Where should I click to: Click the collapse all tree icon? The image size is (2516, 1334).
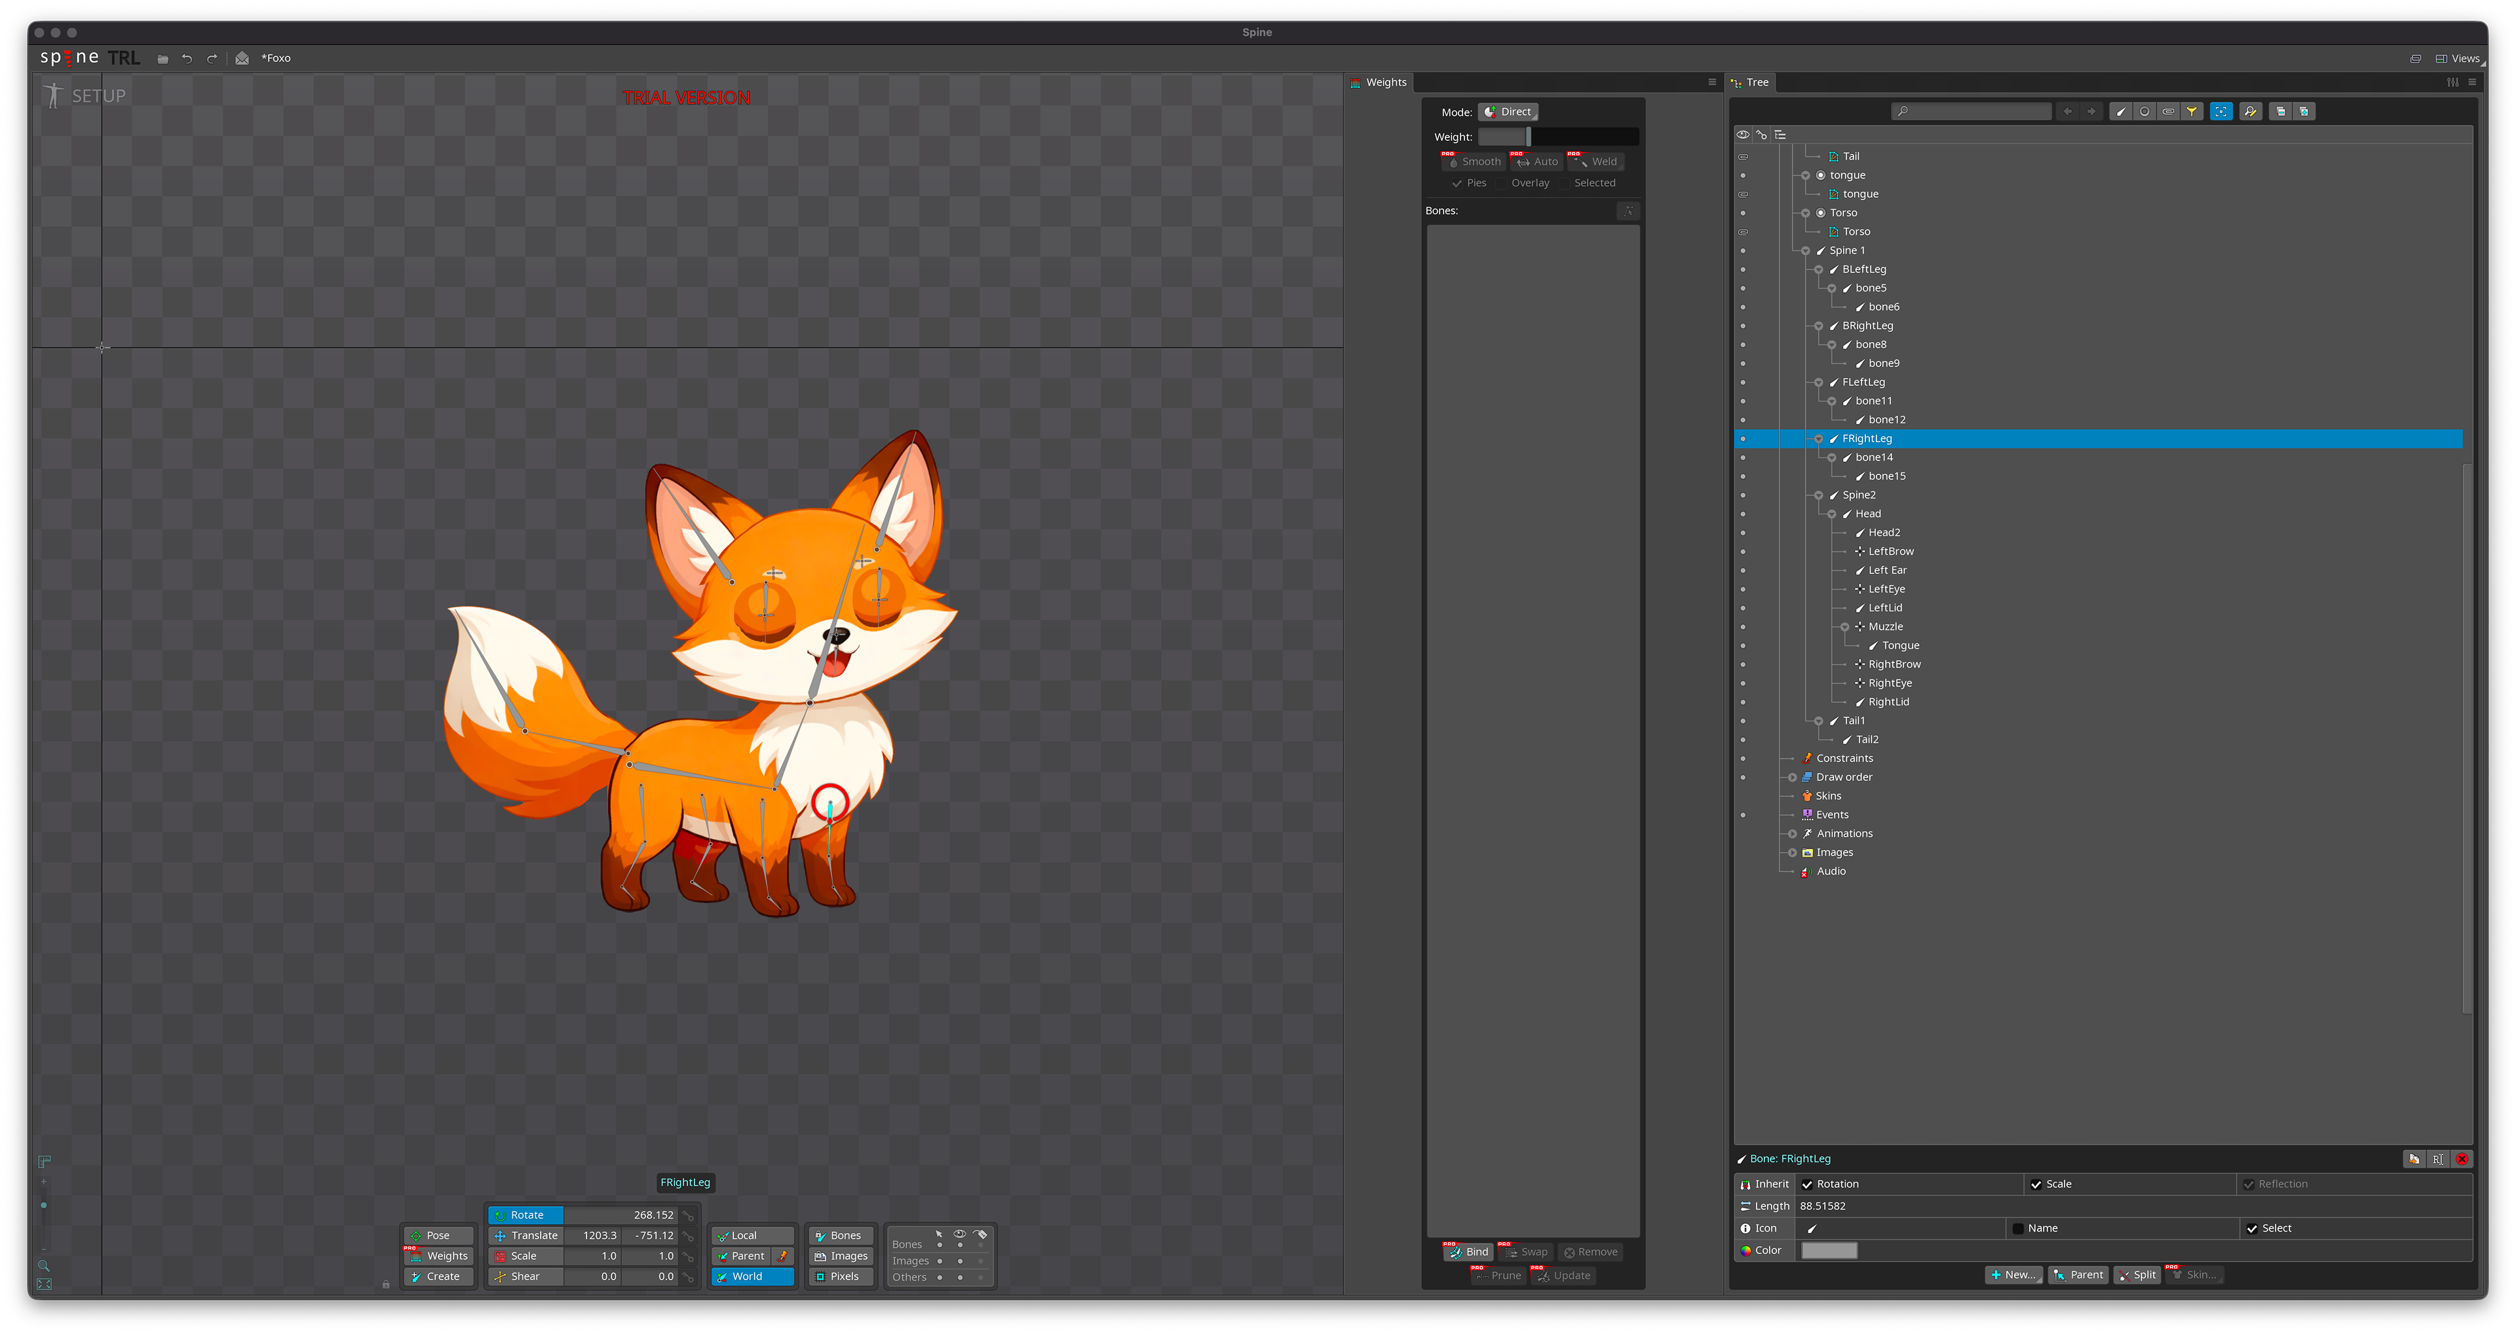(x=2281, y=111)
